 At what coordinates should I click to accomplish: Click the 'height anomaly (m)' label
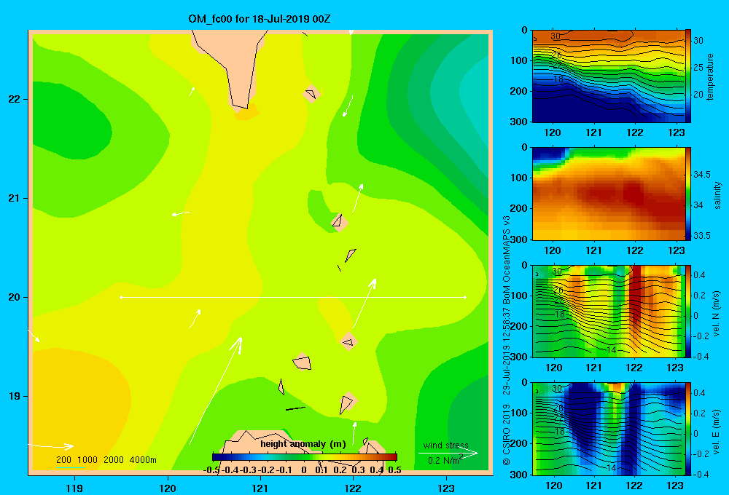click(x=303, y=444)
